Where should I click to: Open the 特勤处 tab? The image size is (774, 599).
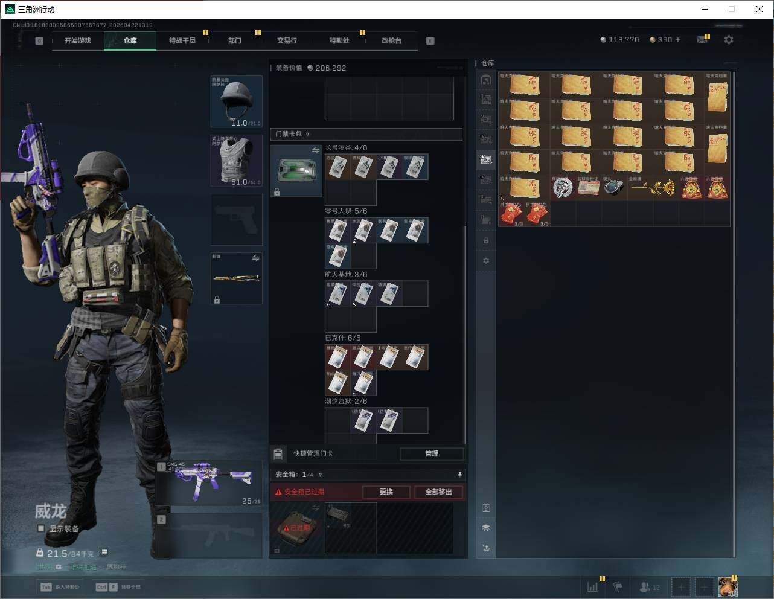[339, 40]
